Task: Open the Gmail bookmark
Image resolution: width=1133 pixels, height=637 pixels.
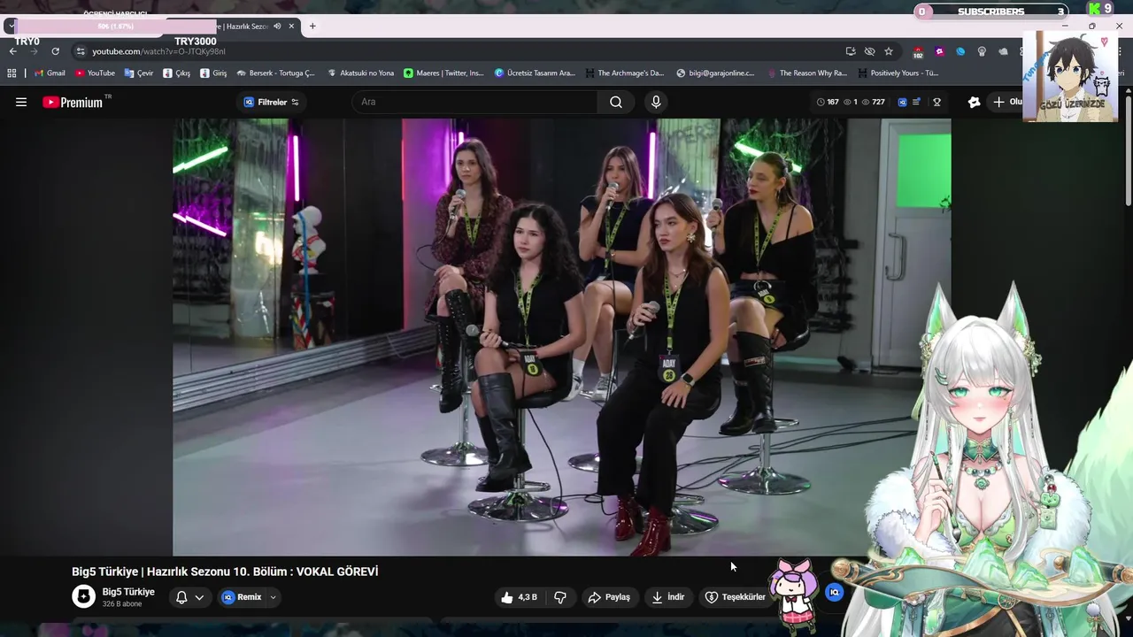Action: coord(50,73)
